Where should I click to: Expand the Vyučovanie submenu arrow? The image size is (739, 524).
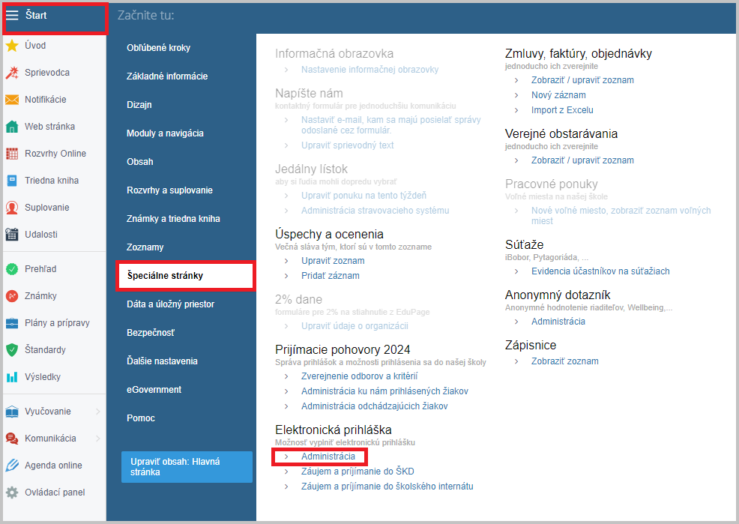point(98,412)
